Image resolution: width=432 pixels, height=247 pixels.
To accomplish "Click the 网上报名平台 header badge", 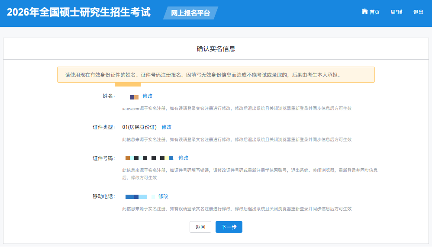I will tap(190, 13).
